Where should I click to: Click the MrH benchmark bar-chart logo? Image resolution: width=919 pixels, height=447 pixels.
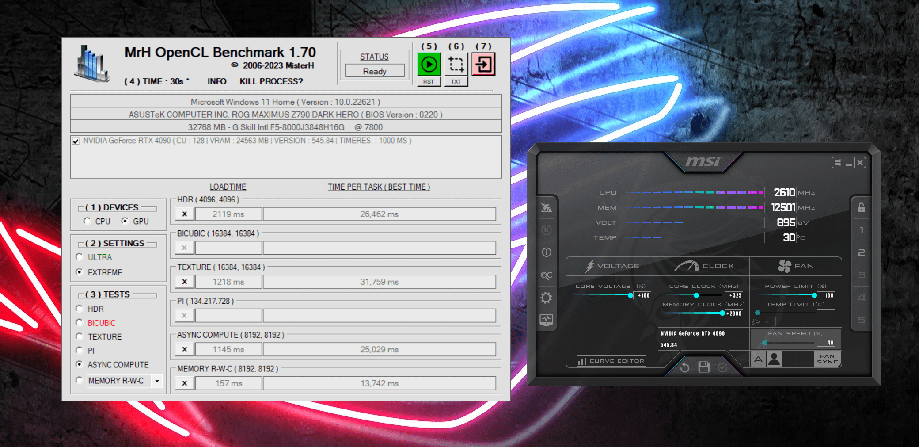coord(92,64)
